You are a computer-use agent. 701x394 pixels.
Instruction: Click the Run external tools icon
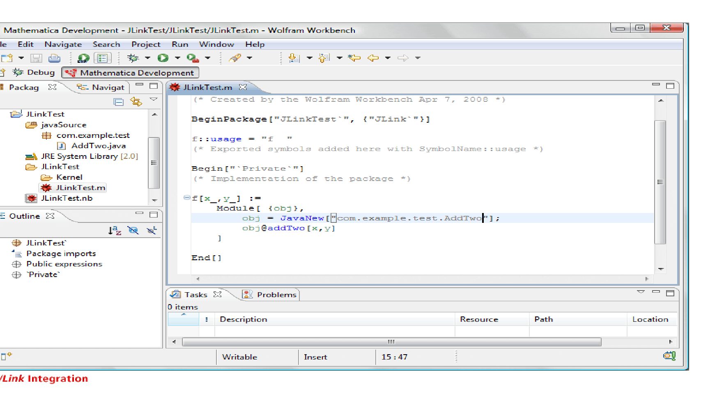[x=193, y=58]
